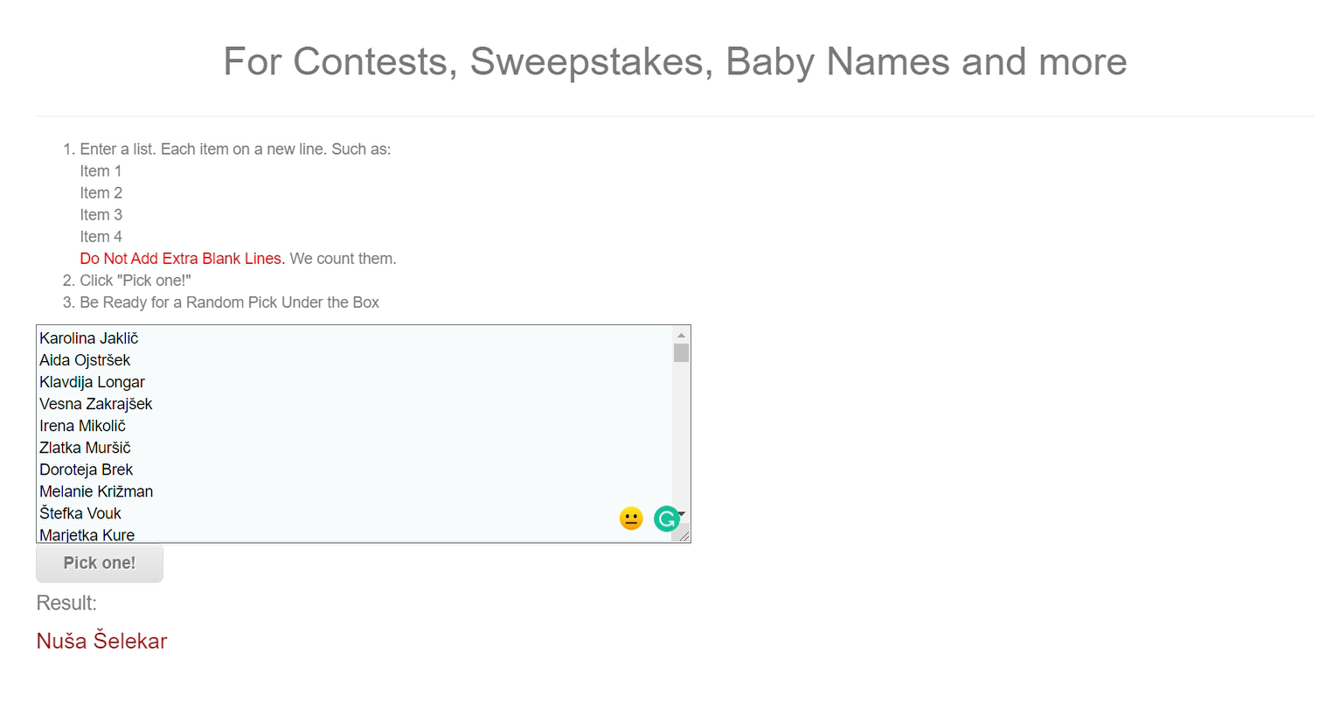Click the "Melanie Križman" entry
The height and width of the screenshot is (709, 1333).
pos(96,491)
